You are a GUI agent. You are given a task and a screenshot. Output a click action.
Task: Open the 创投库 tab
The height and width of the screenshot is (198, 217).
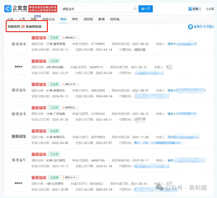coord(115,19)
